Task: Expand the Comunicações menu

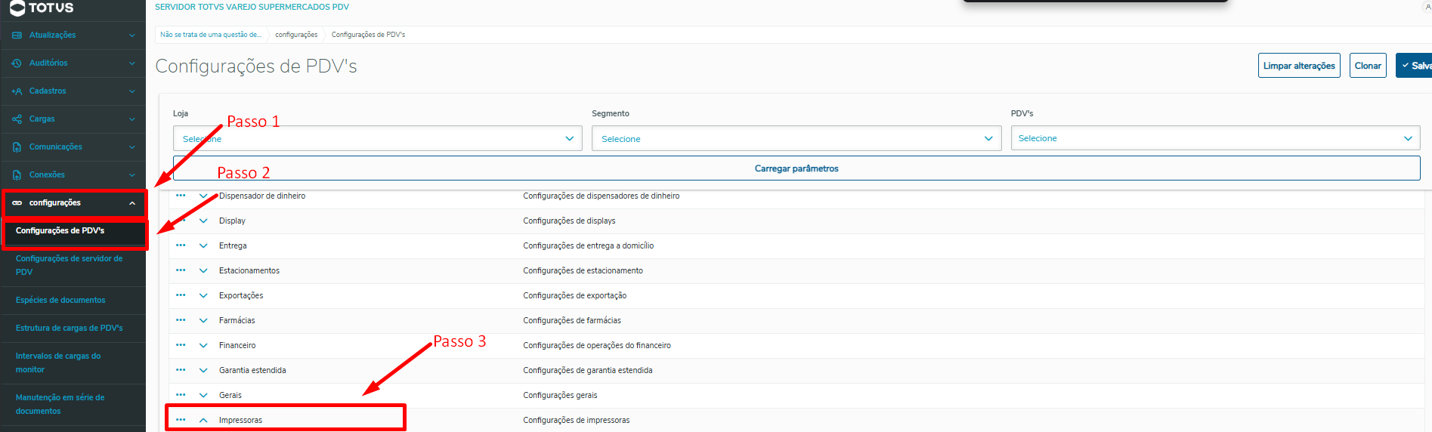Action: 132,147
